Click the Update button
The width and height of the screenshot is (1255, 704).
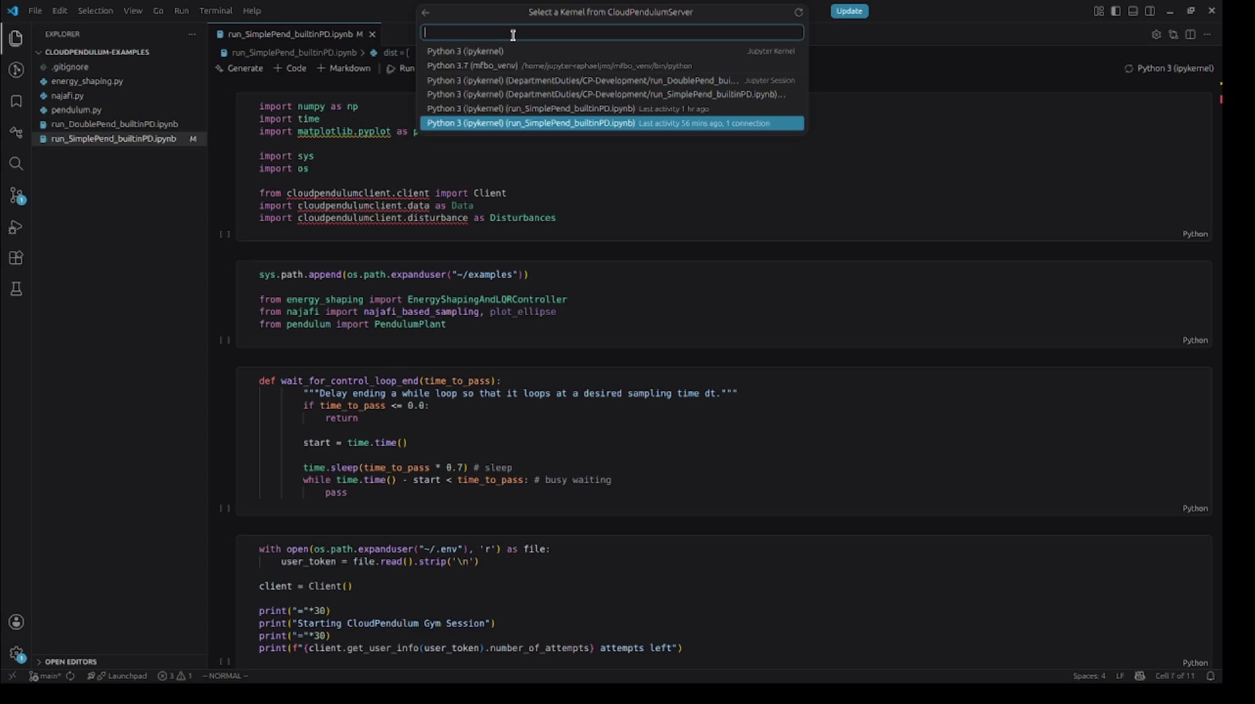click(x=849, y=11)
